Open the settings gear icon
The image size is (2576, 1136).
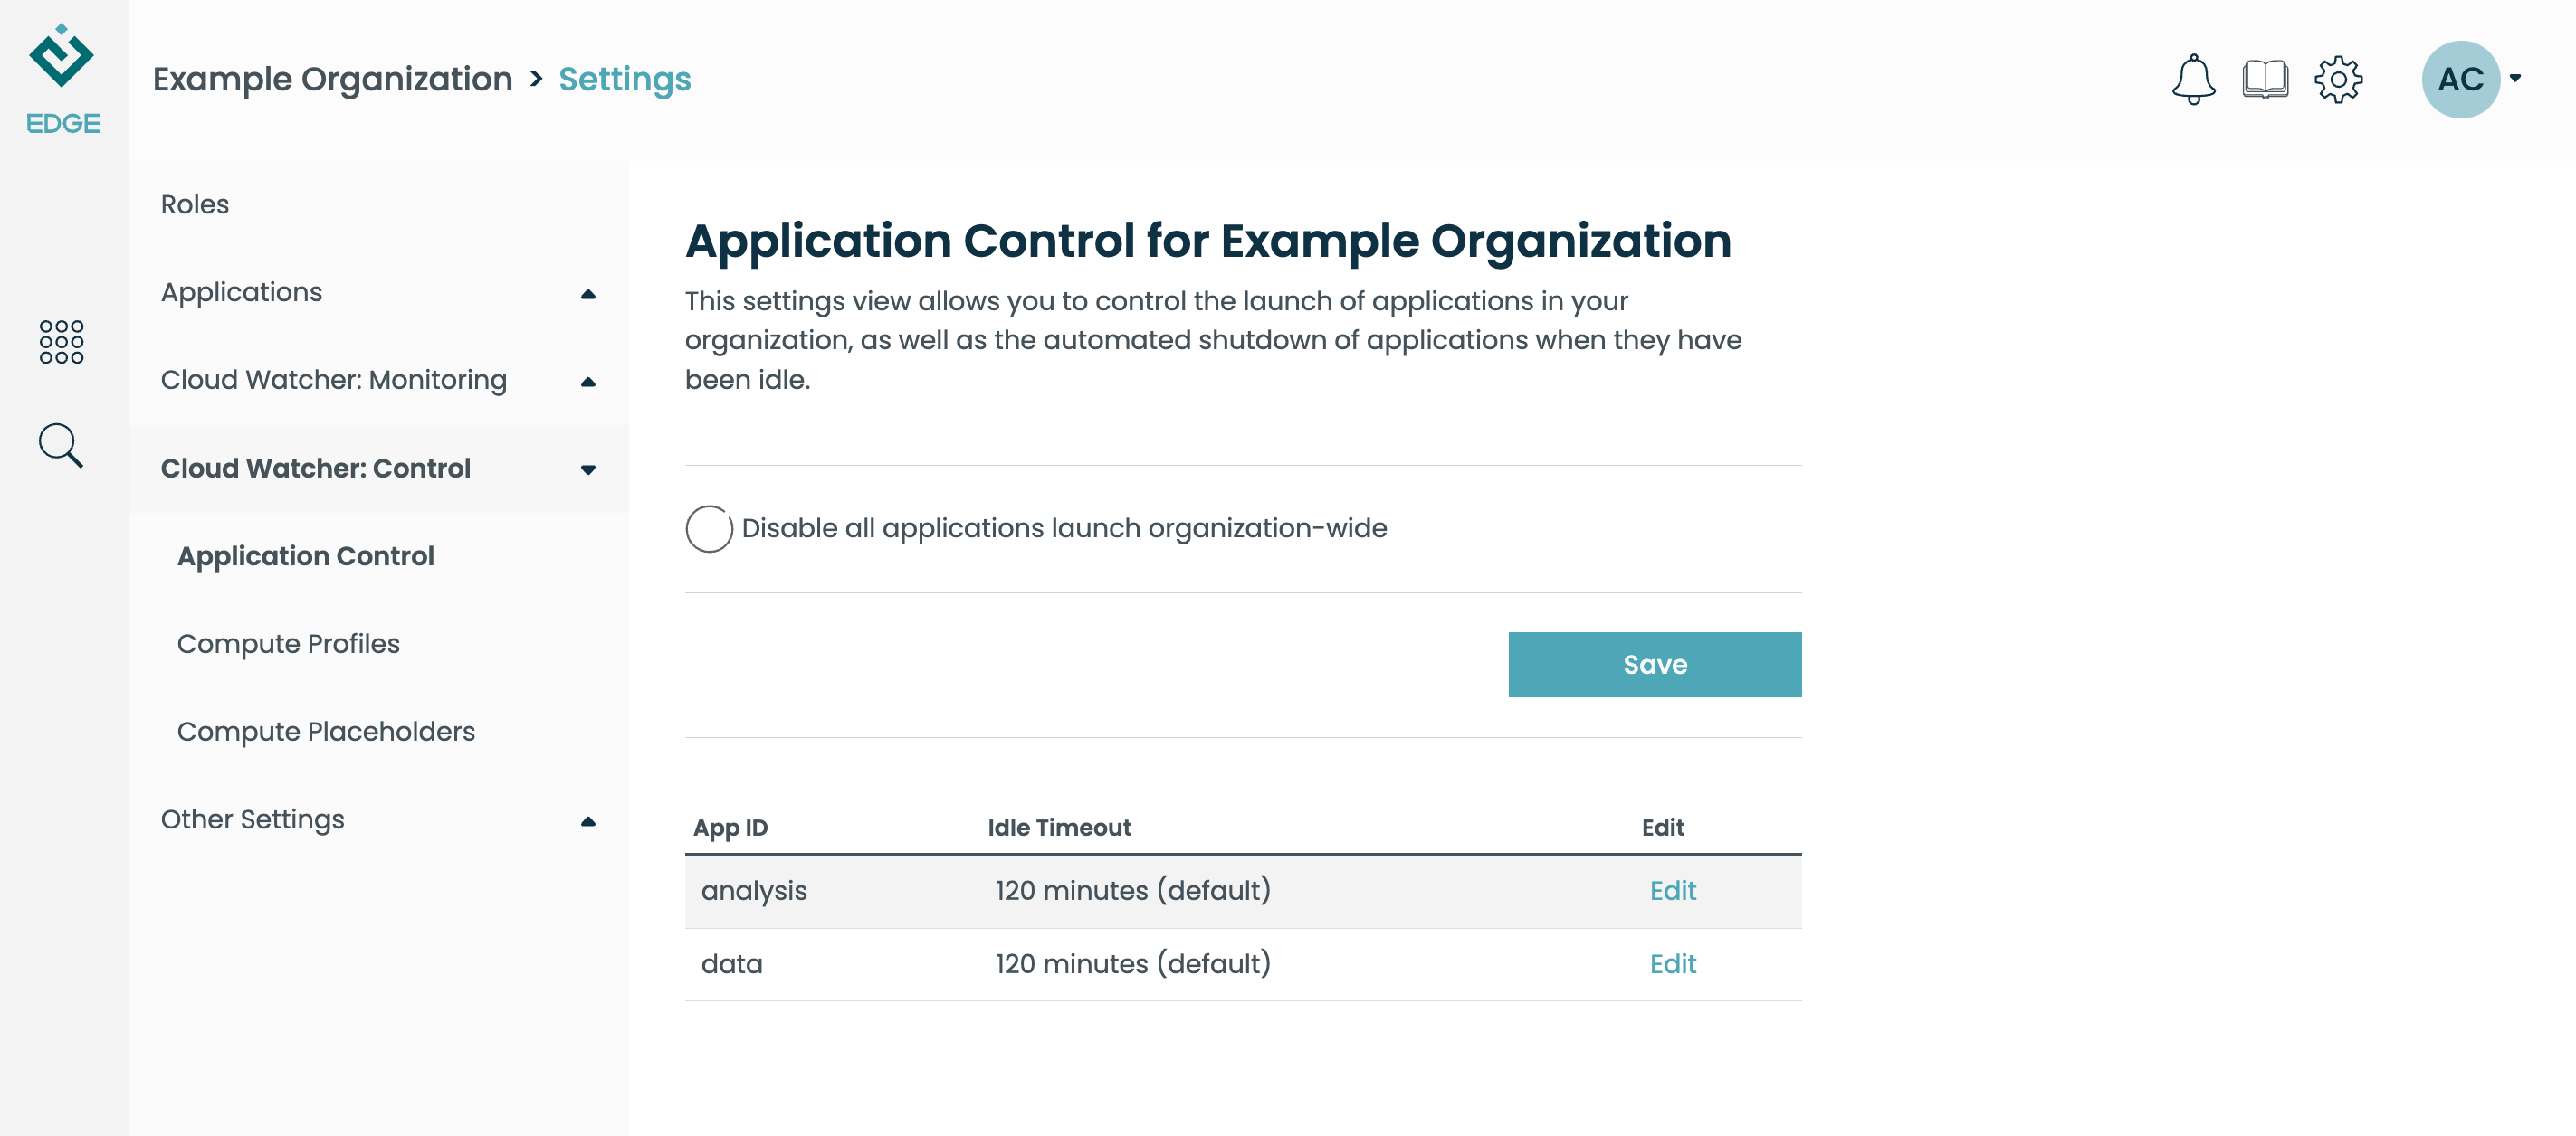pos(2338,79)
